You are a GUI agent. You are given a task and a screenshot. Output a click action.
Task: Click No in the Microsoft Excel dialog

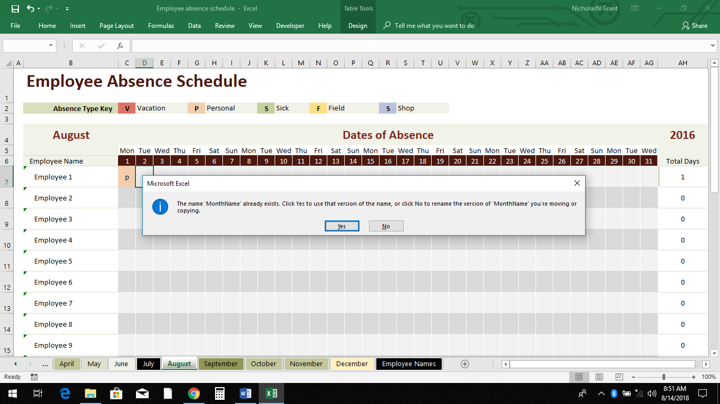(x=386, y=226)
